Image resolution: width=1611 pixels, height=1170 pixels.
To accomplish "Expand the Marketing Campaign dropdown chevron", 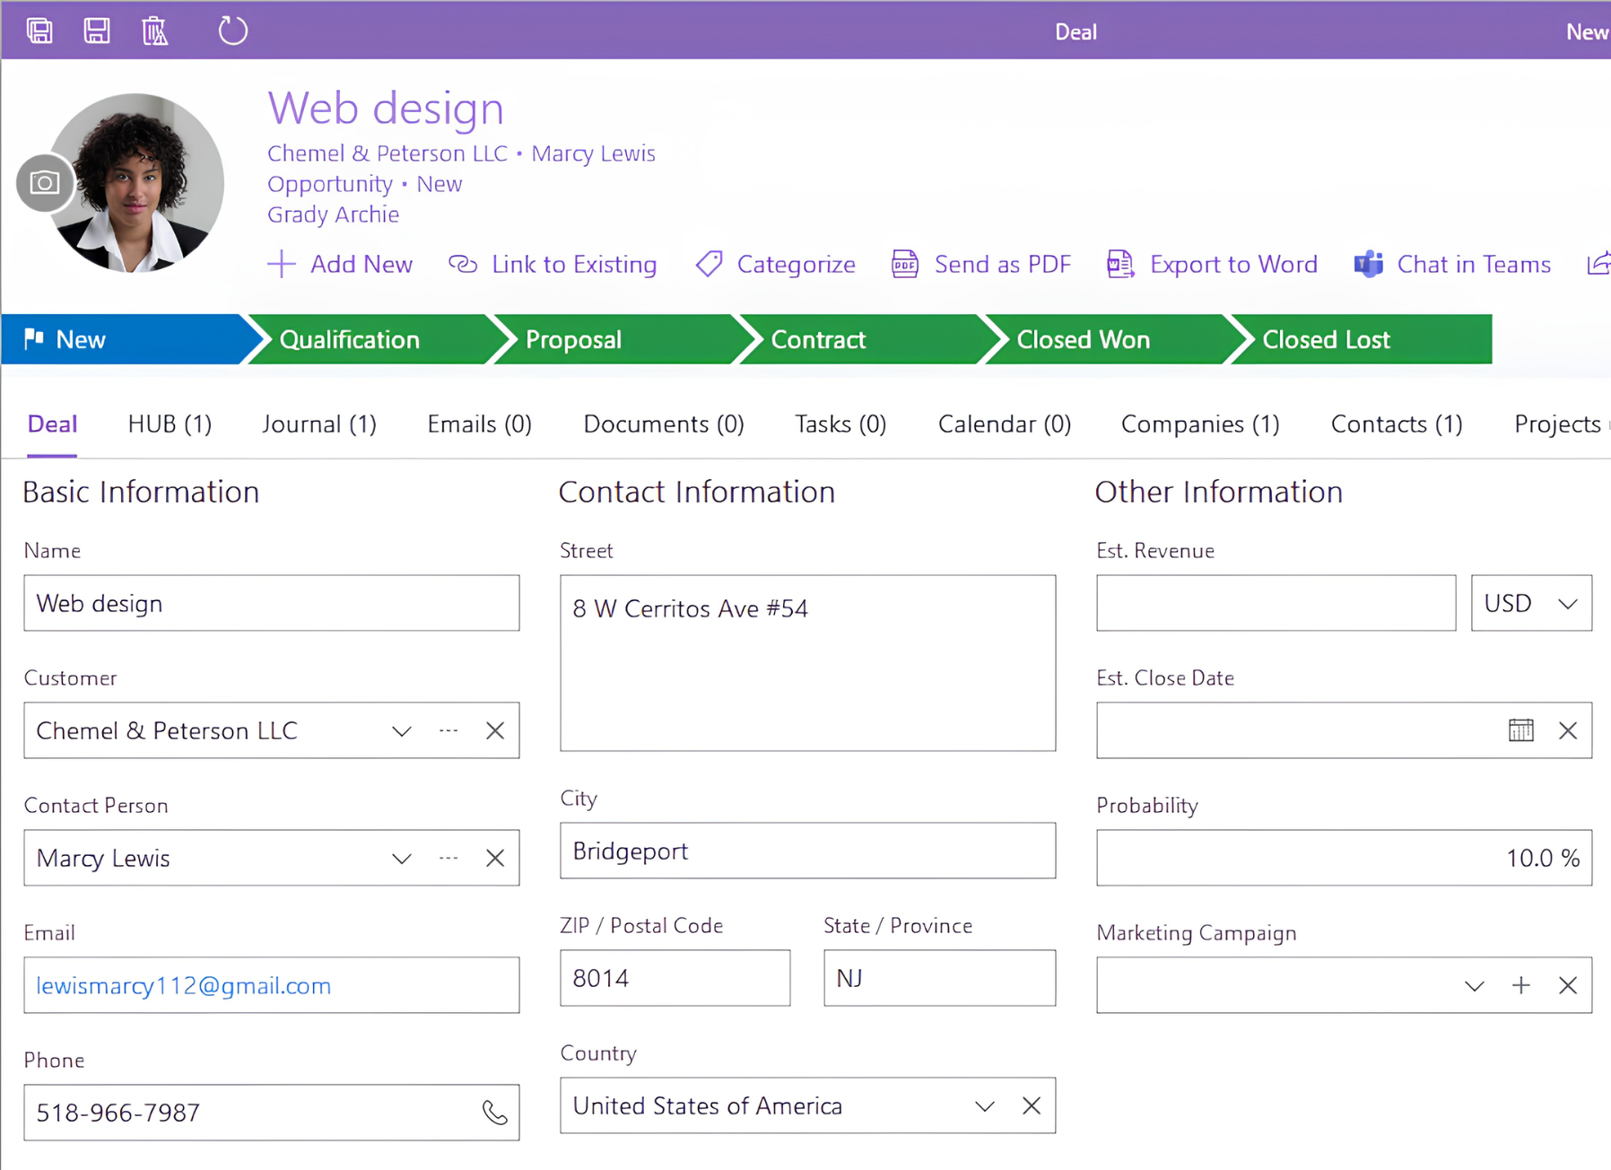I will tap(1475, 986).
